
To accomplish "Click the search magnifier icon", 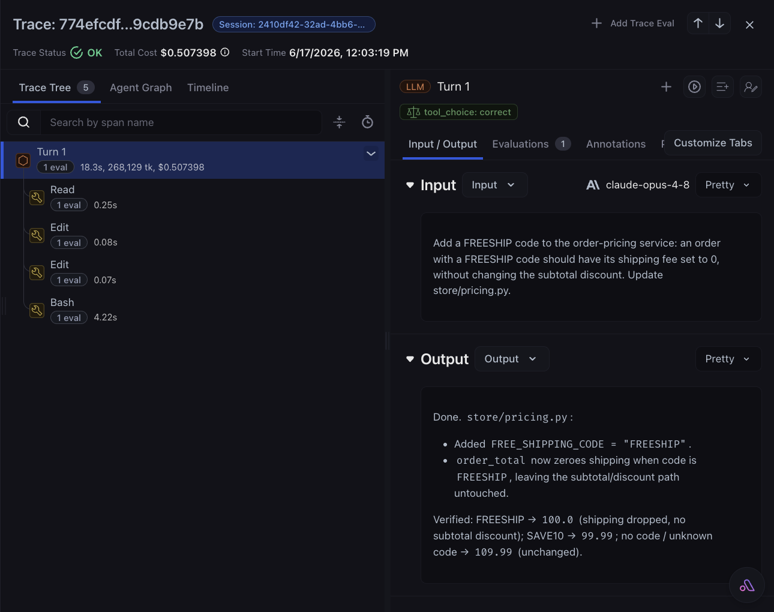I will (24, 122).
